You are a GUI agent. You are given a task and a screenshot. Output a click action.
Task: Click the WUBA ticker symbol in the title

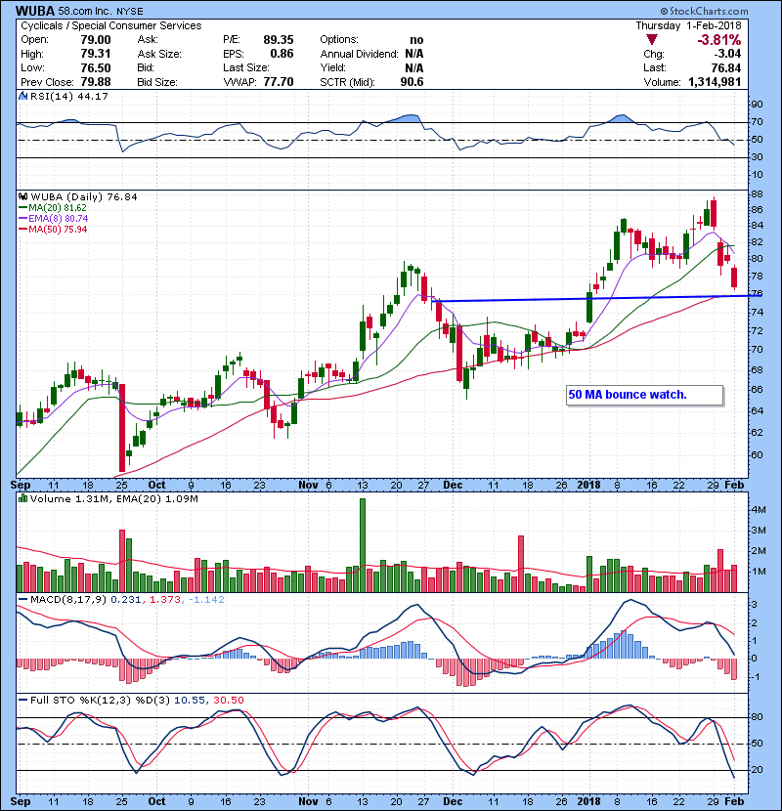[35, 11]
